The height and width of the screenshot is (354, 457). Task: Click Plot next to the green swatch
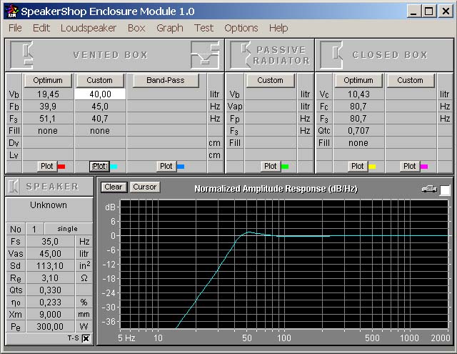270,167
